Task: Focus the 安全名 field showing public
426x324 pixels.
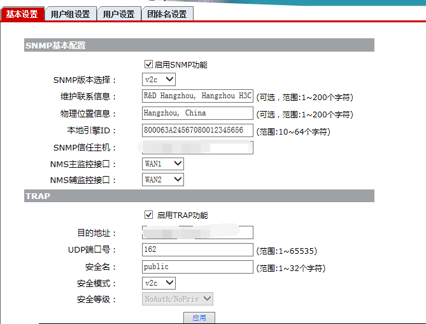Action: [x=197, y=267]
